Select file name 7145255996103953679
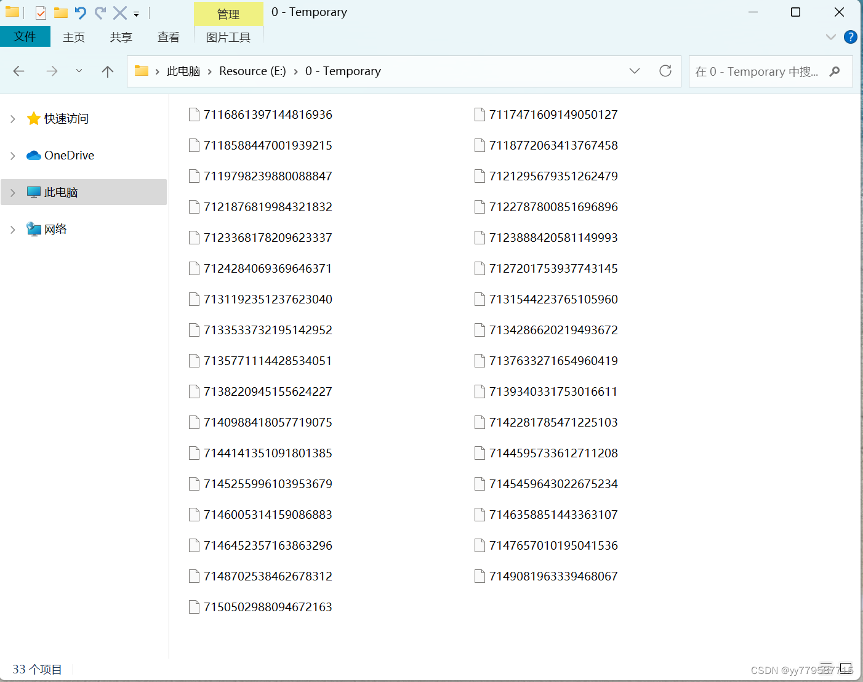 [x=268, y=484]
